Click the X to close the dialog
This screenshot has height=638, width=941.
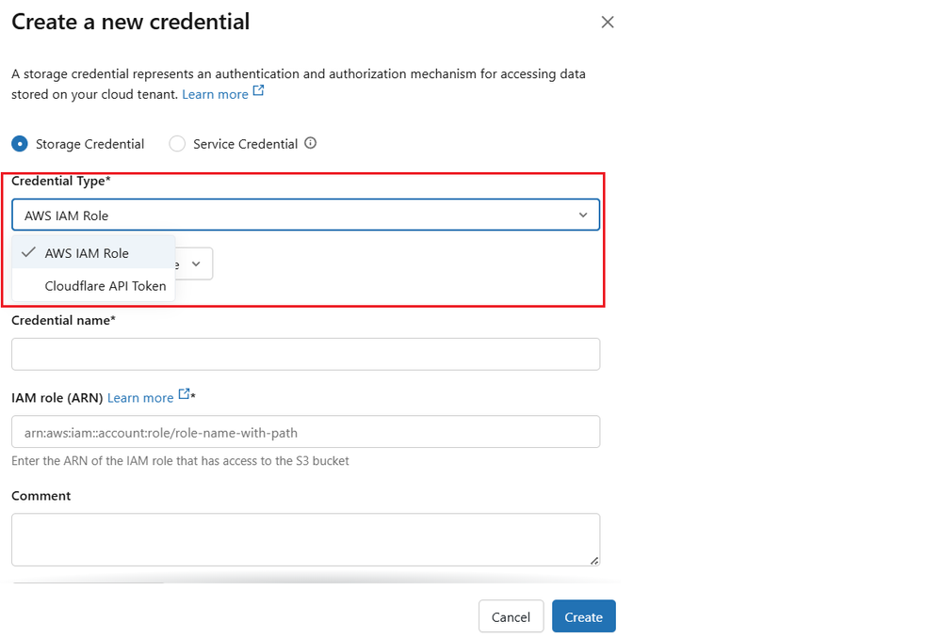point(608,22)
